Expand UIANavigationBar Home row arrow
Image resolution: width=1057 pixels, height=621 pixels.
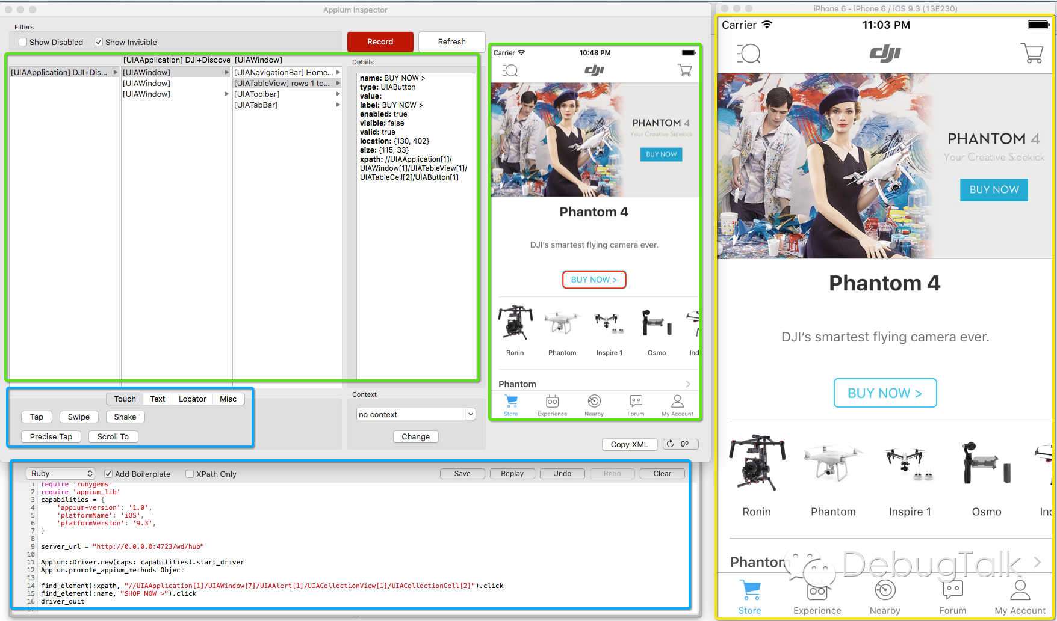338,72
